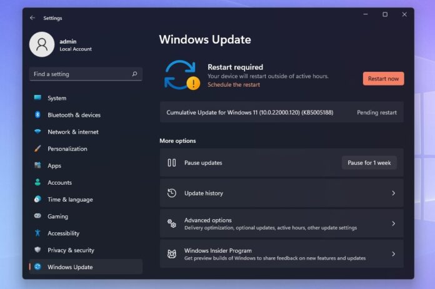Select Windows Update in the sidebar
Image resolution: width=435 pixels, height=289 pixels.
coord(86,267)
